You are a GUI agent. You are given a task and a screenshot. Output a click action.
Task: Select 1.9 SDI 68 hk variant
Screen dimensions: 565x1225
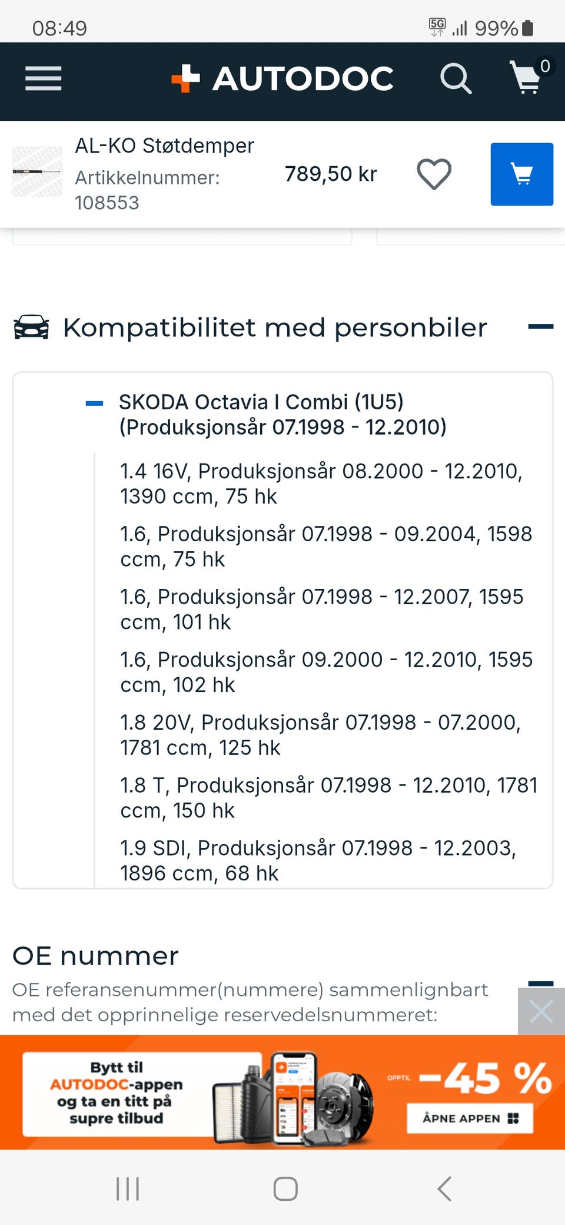click(318, 860)
